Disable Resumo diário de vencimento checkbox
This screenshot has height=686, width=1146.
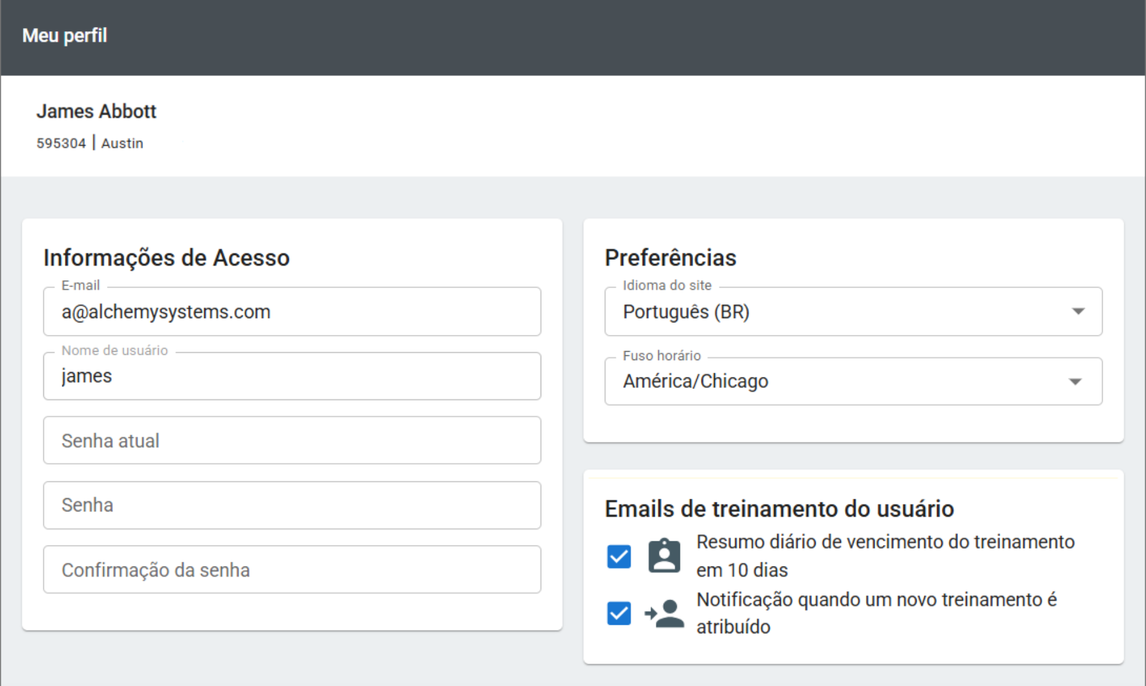click(x=618, y=556)
